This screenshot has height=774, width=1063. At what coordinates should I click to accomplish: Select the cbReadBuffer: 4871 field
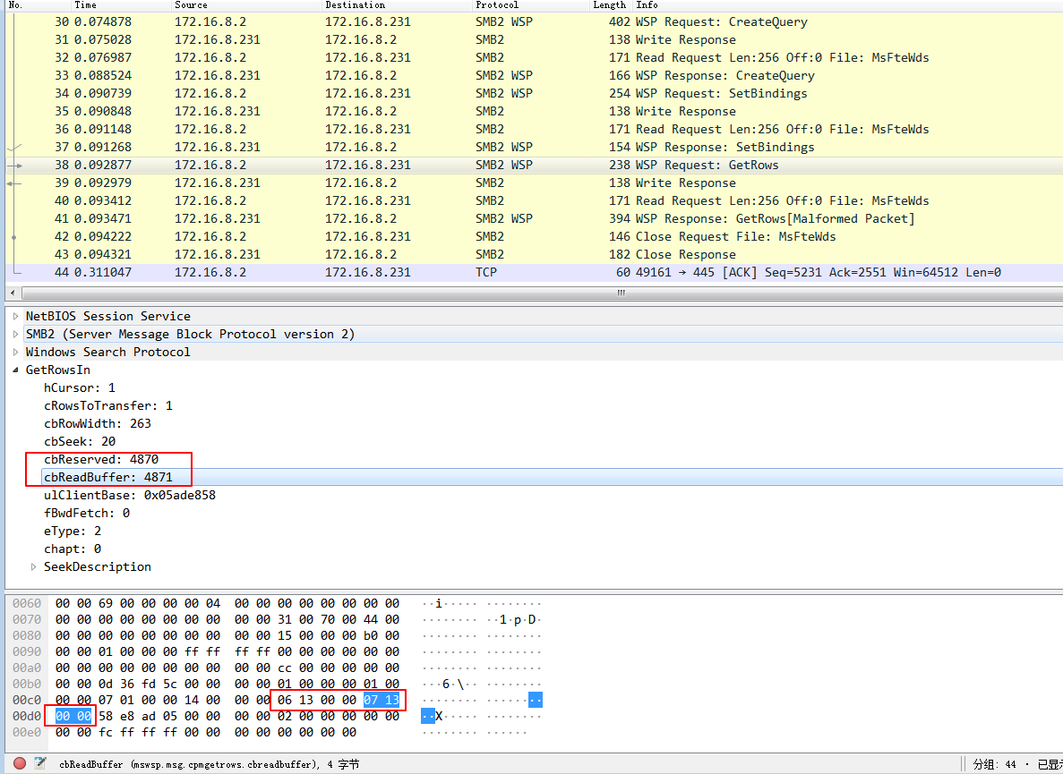coord(108,478)
